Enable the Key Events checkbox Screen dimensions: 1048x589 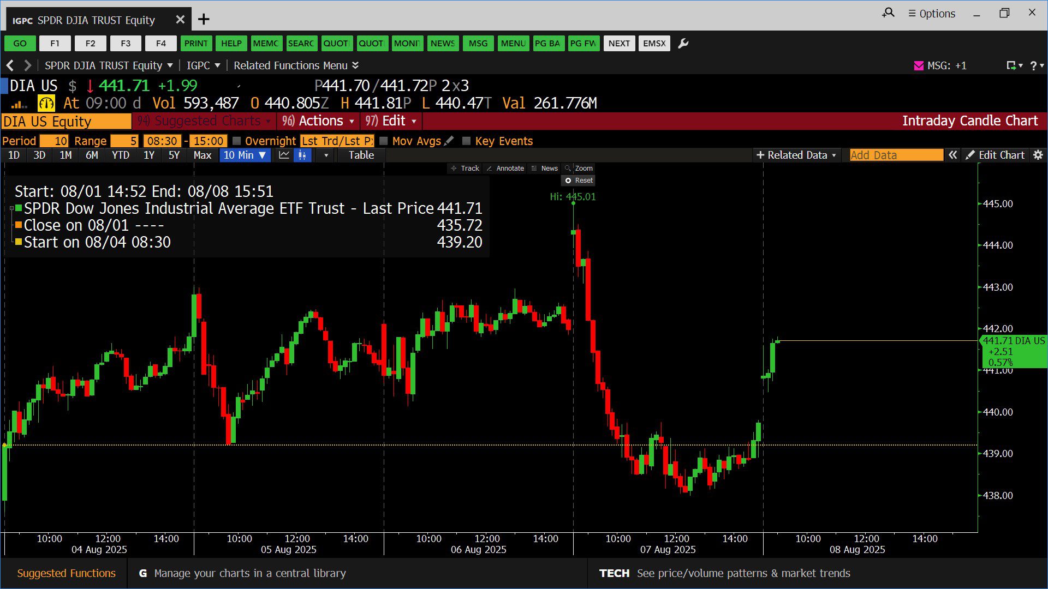pos(466,141)
